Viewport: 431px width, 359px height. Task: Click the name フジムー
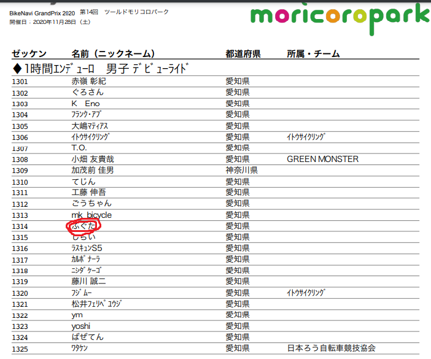(82, 293)
